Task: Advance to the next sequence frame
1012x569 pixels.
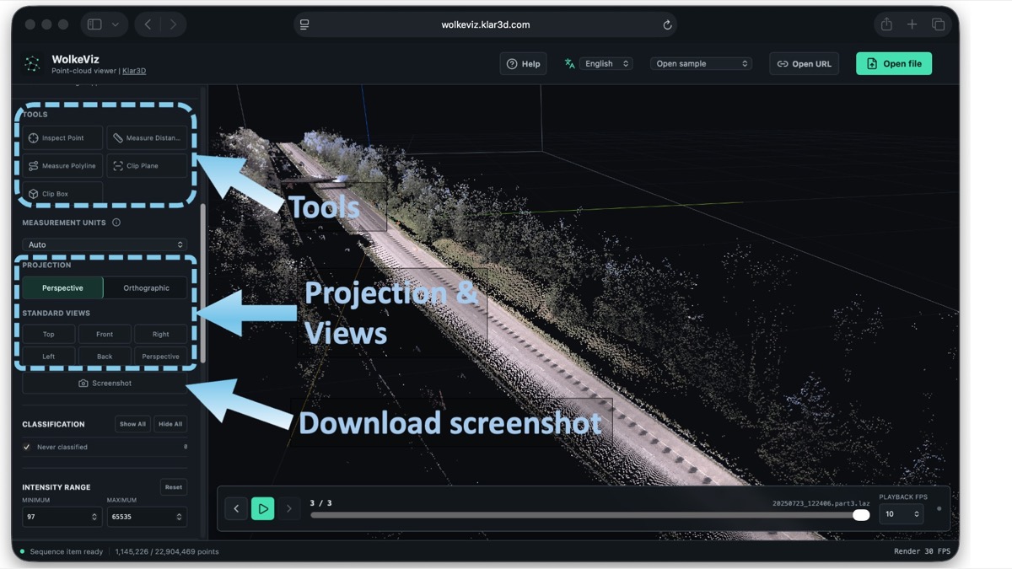Action: tap(288, 508)
